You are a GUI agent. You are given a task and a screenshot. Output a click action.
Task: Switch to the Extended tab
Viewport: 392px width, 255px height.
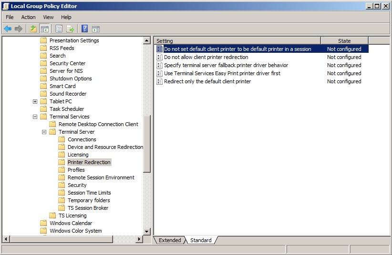170,240
